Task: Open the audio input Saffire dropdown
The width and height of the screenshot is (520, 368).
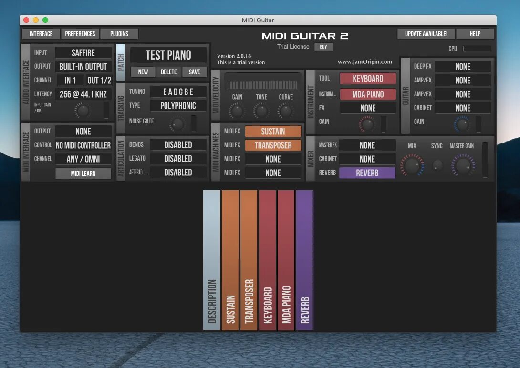Action: 83,52
